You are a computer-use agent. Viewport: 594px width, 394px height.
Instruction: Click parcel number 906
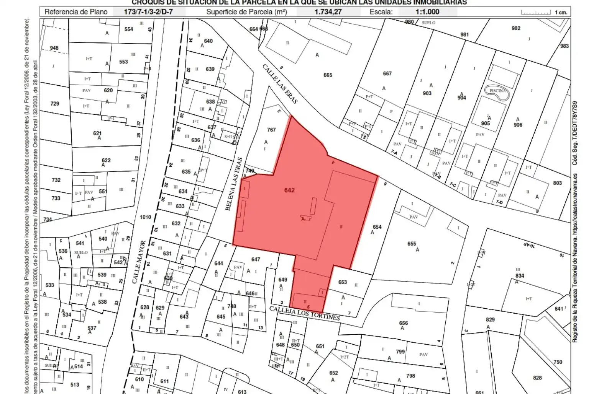[518, 125]
